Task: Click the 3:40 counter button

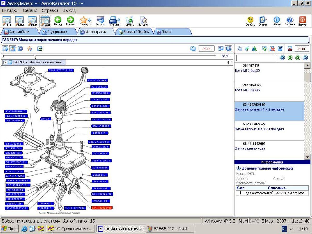Action: click(x=302, y=49)
